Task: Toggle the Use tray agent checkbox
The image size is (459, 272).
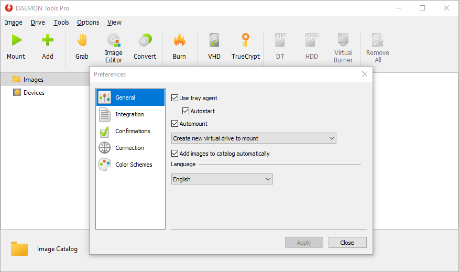Action: pos(175,98)
